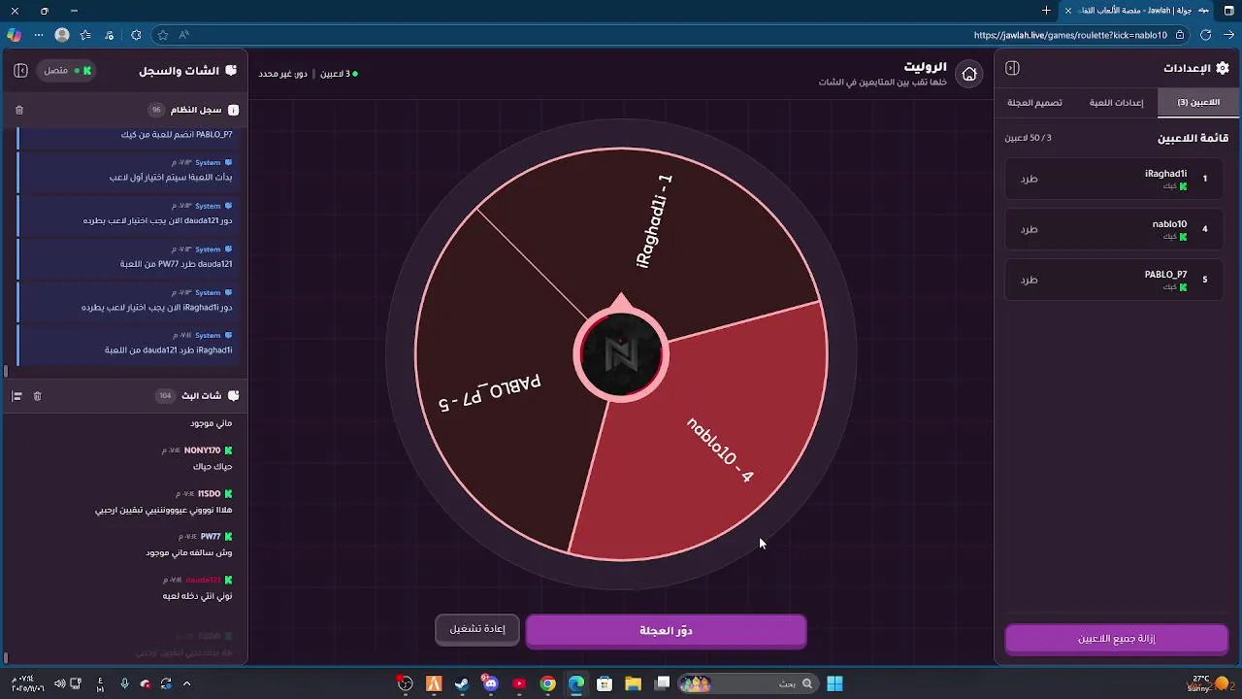Activate the read aloud icon
The image size is (1242, 699).
[x=183, y=35]
